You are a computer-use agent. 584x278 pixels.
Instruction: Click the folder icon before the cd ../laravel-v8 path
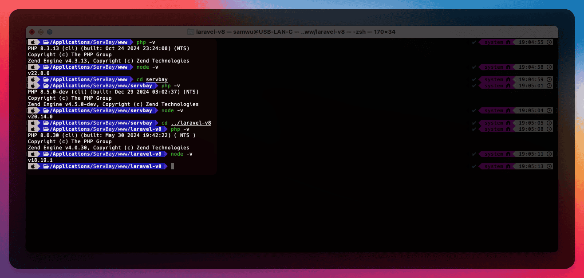[x=46, y=123]
